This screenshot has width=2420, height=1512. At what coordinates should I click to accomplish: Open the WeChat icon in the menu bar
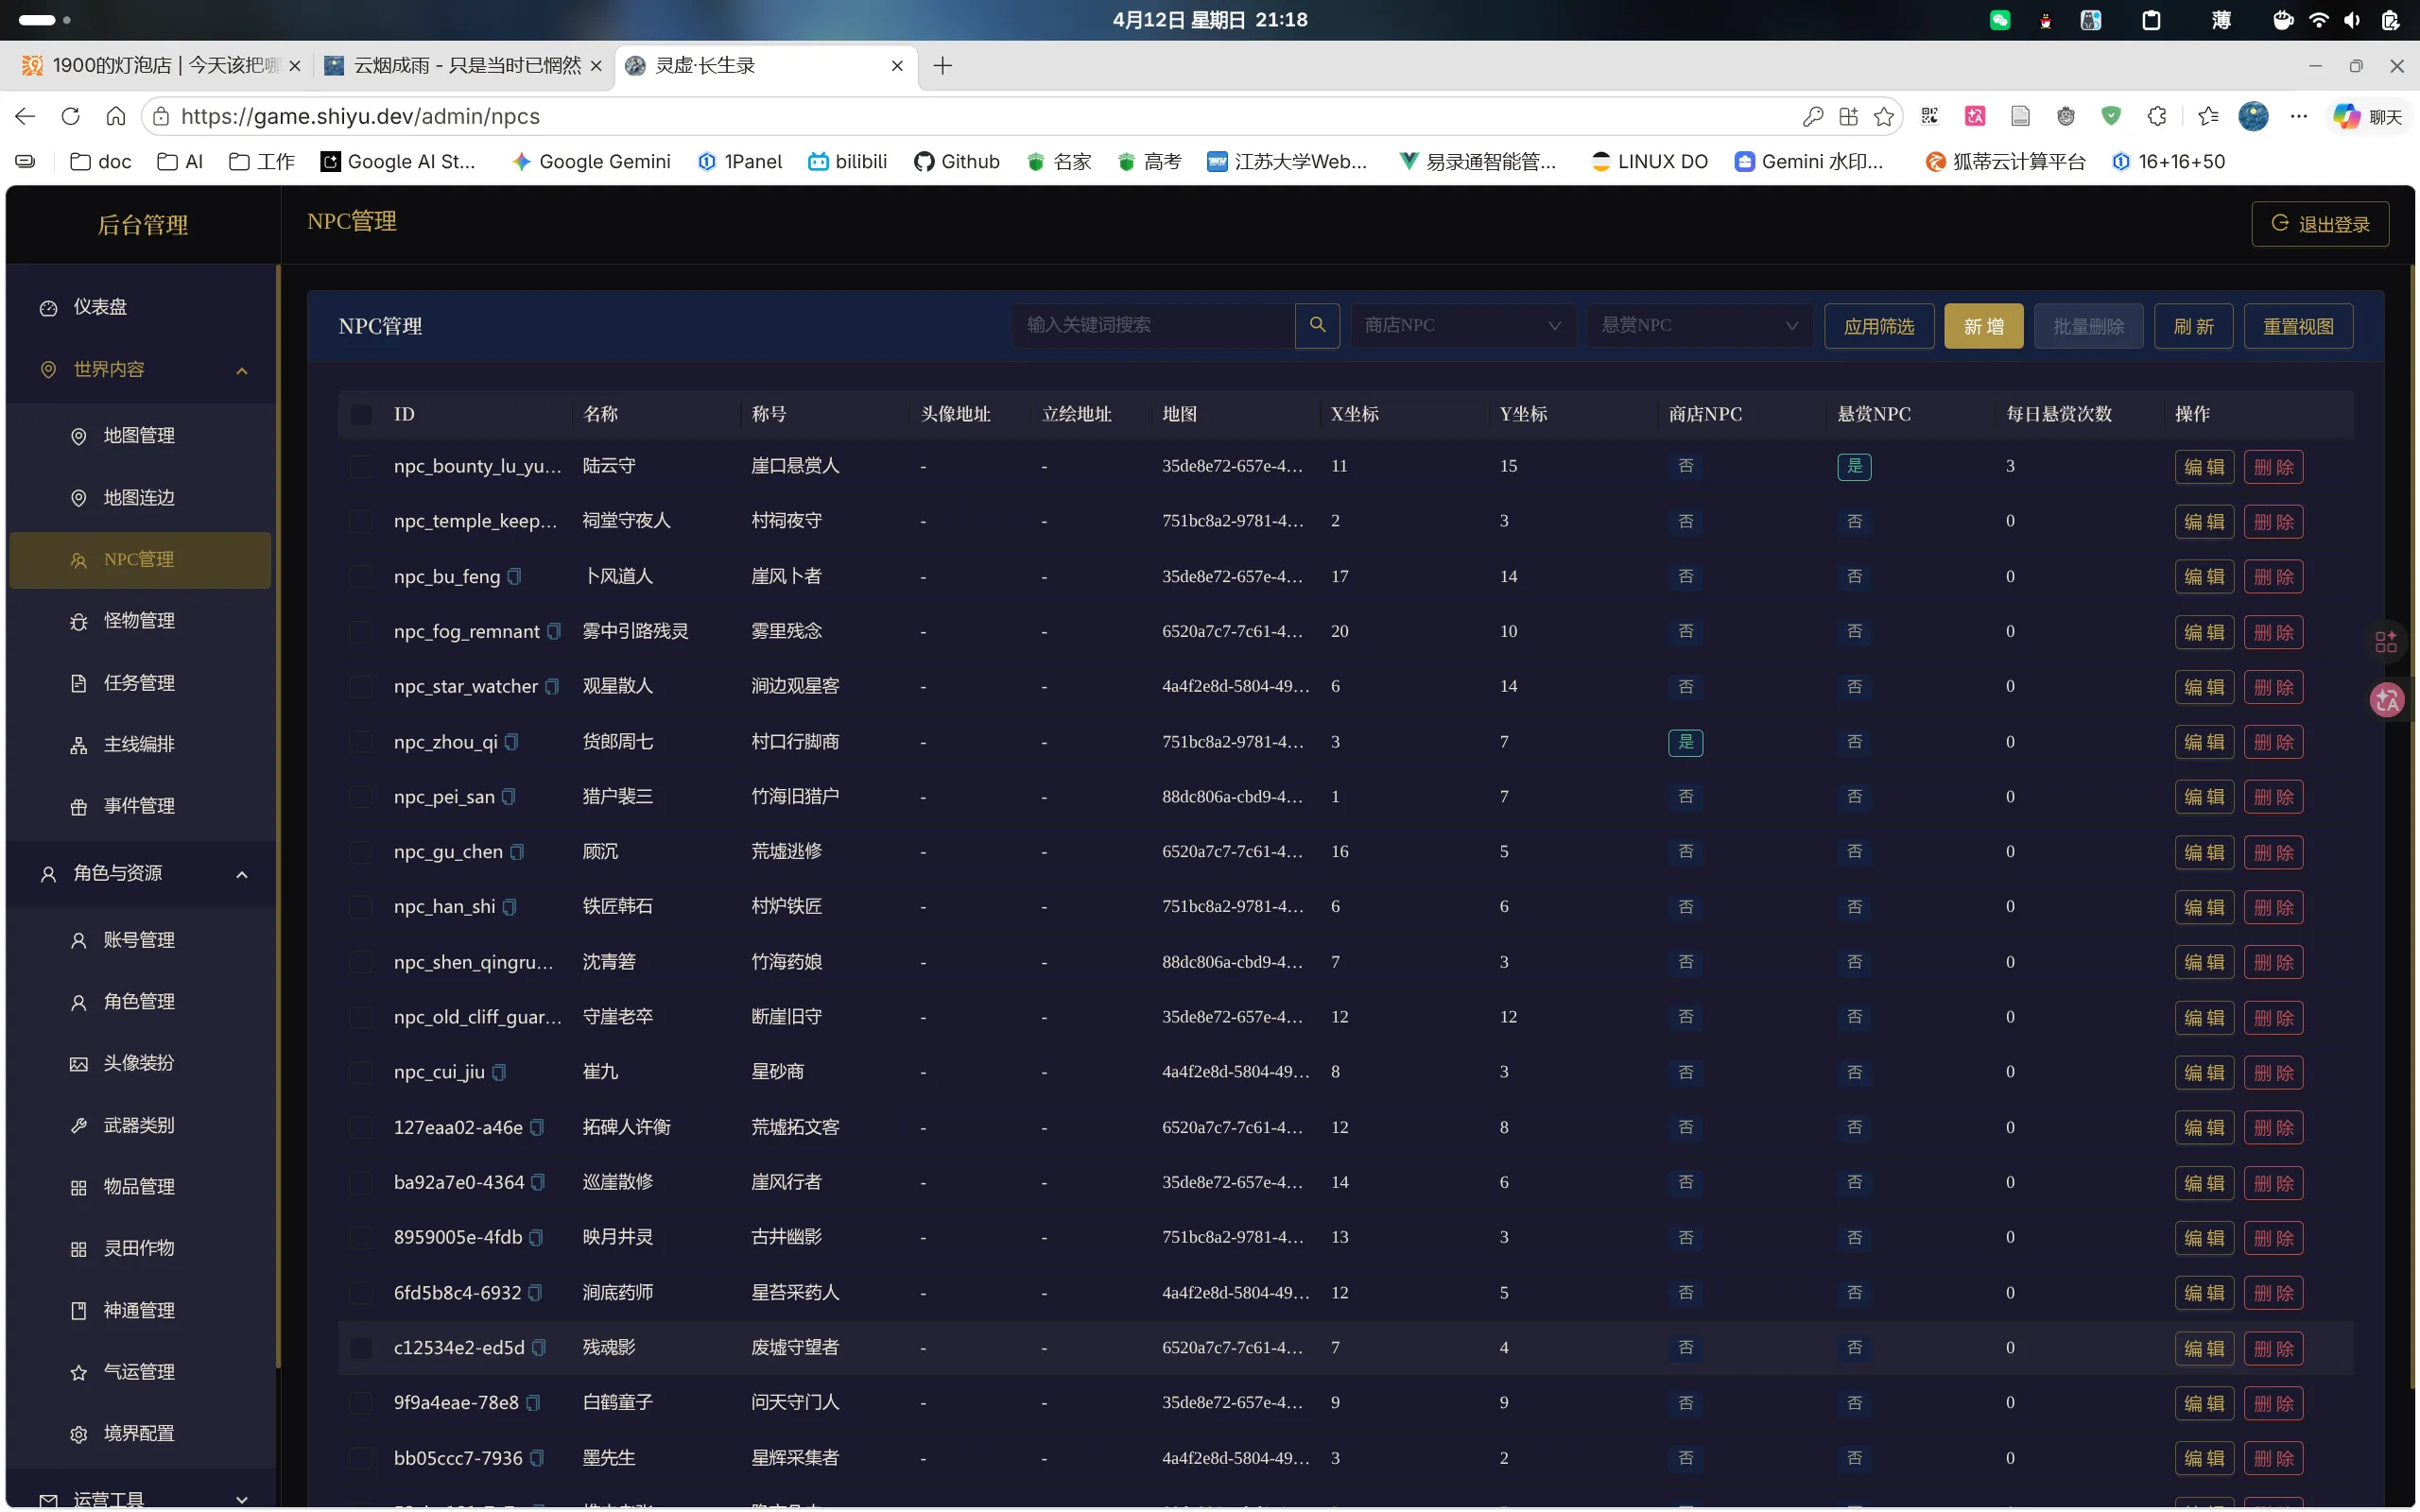pos(1999,20)
